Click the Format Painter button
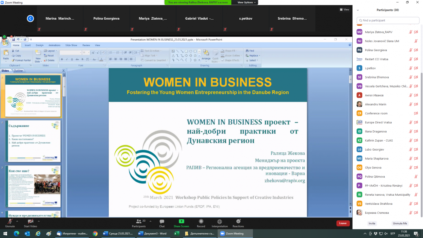This screenshot has width=423, height=238. 21,60
